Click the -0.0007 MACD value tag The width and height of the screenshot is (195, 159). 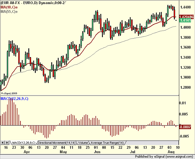coord(185,127)
